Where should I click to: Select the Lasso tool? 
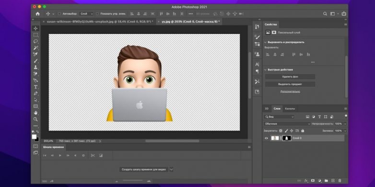pos(35,41)
